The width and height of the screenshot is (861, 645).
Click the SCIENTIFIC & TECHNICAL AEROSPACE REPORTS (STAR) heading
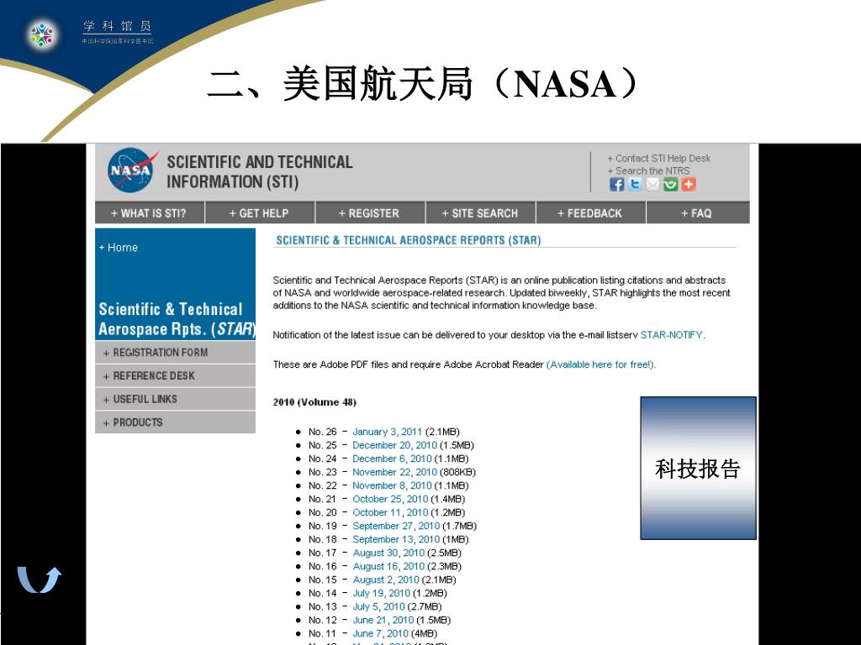[408, 240]
